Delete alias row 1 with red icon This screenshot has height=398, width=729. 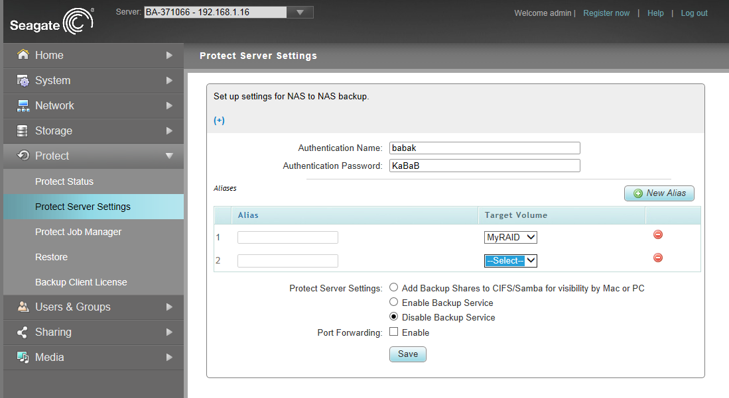[658, 234]
